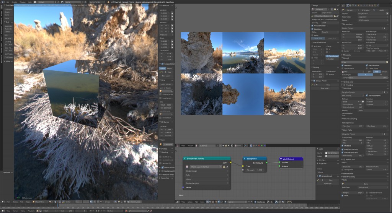392x213 pixels.
Task: Click New Layer in Image sidebar
Action: 325,88
